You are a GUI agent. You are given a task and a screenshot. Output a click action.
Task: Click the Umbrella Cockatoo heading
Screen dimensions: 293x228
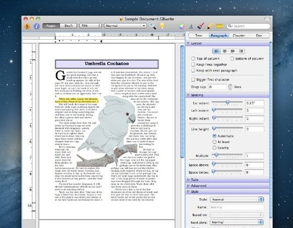(x=107, y=63)
